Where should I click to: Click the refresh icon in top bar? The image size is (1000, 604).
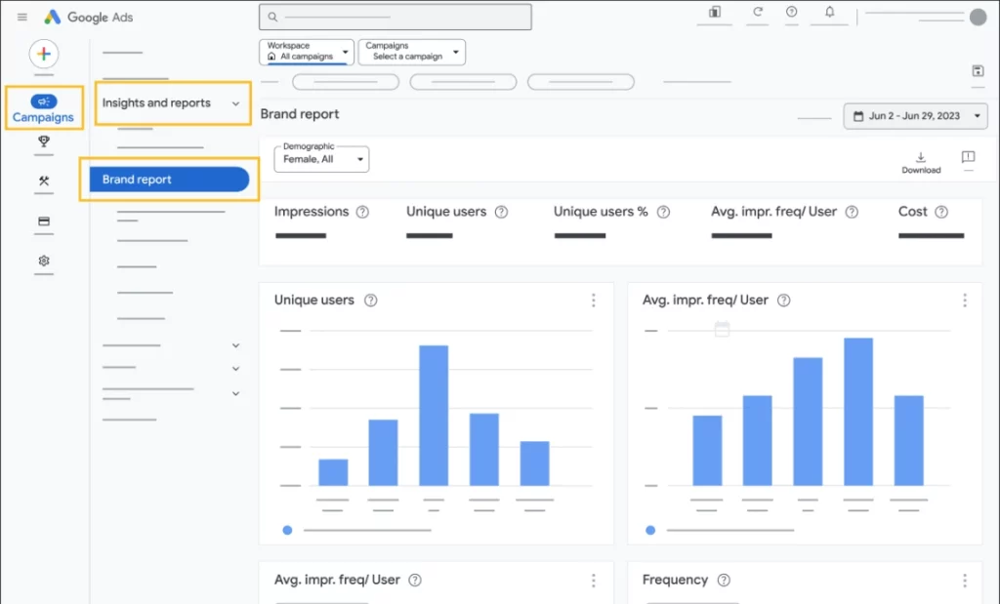coord(758,12)
